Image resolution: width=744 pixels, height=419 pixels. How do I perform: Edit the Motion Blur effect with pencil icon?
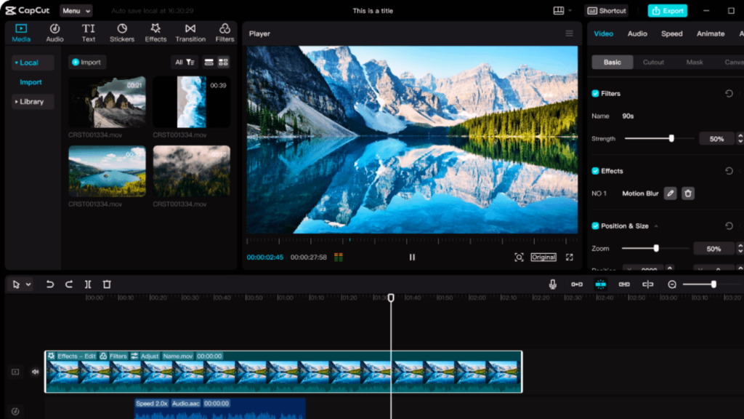coord(670,193)
